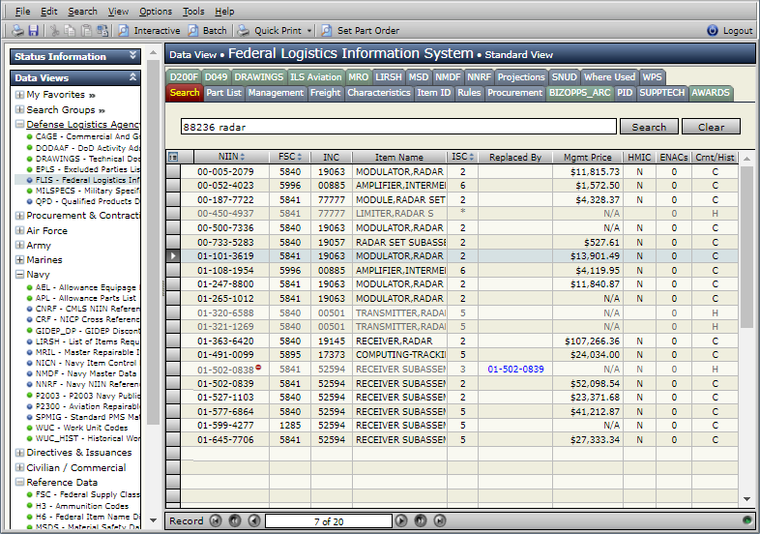Collapse the Data Views panel
The height and width of the screenshot is (534, 760).
[132, 77]
